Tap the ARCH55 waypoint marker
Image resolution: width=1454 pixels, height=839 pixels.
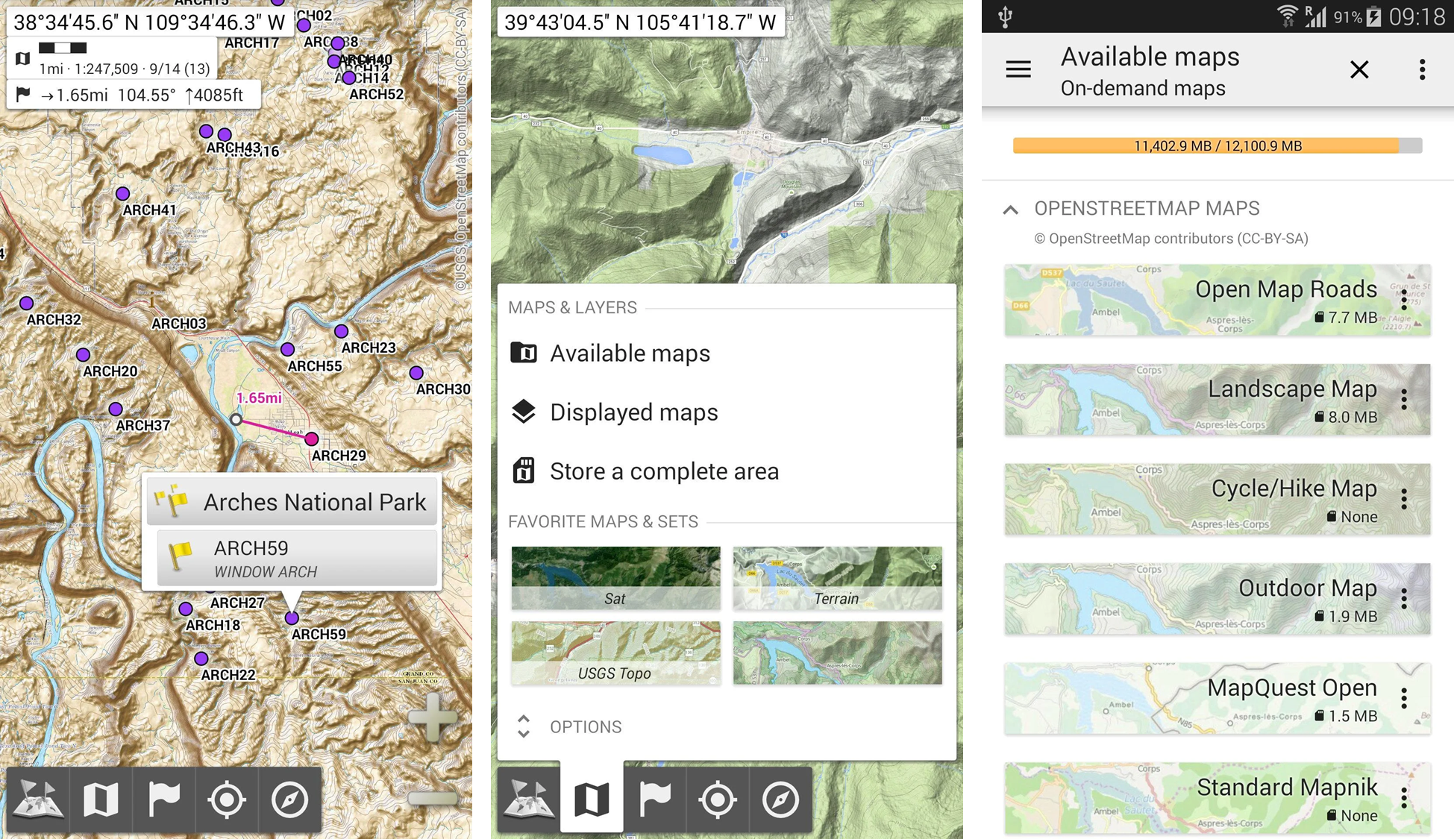tap(287, 349)
